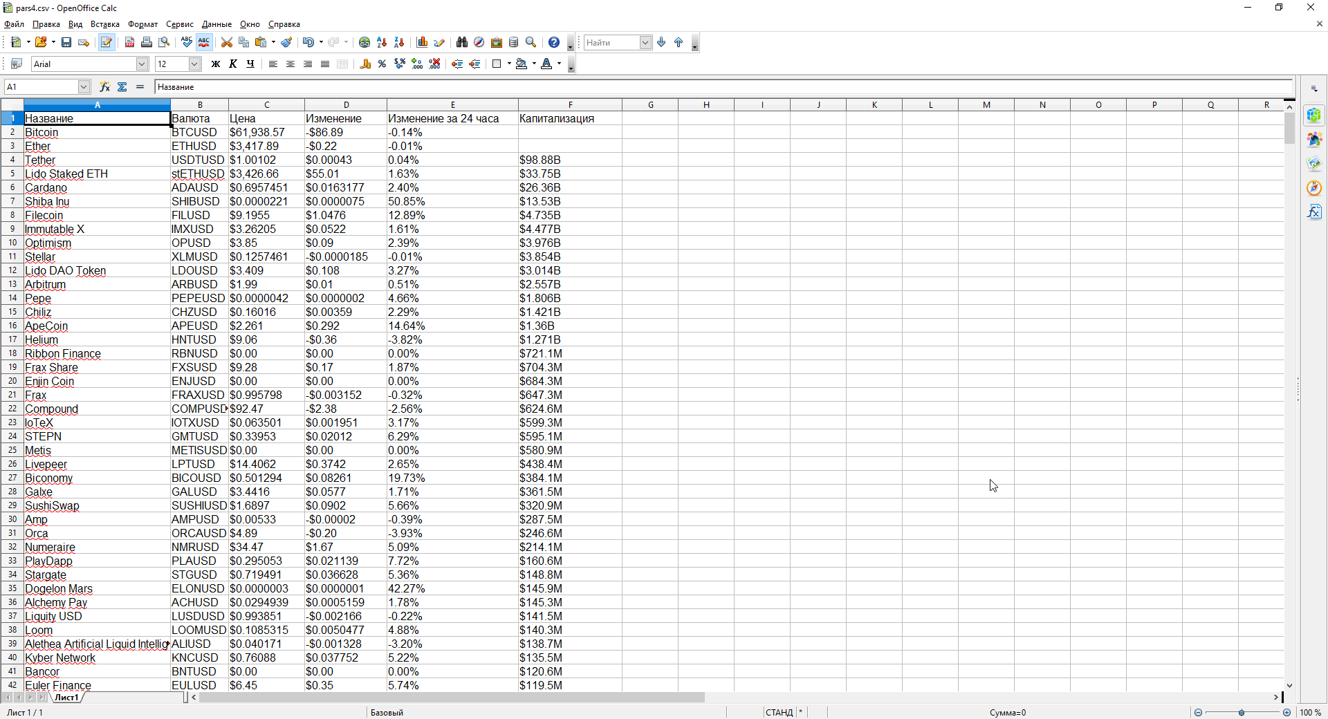Image resolution: width=1328 pixels, height=719 pixels.
Task: Align cell content right
Action: 308,64
